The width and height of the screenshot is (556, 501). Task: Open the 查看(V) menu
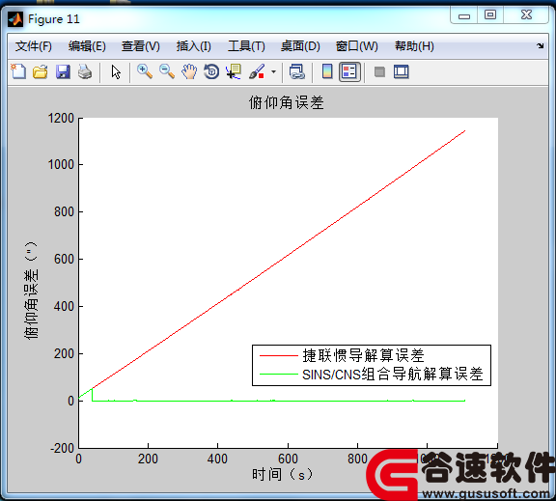pyautogui.click(x=141, y=46)
